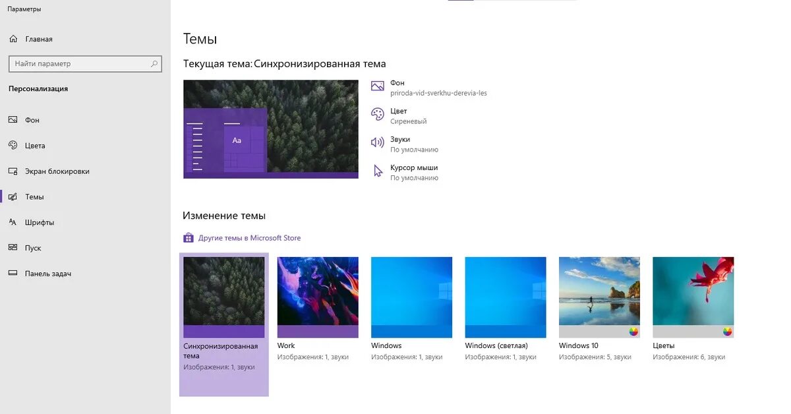This screenshot has width=791, height=414.
Task: Click the Персонализация heading text
Action: 38,88
